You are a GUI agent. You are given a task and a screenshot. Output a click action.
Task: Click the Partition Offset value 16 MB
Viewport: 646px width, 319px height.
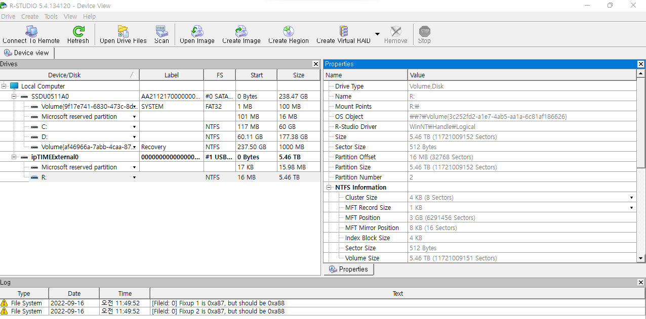(442, 157)
